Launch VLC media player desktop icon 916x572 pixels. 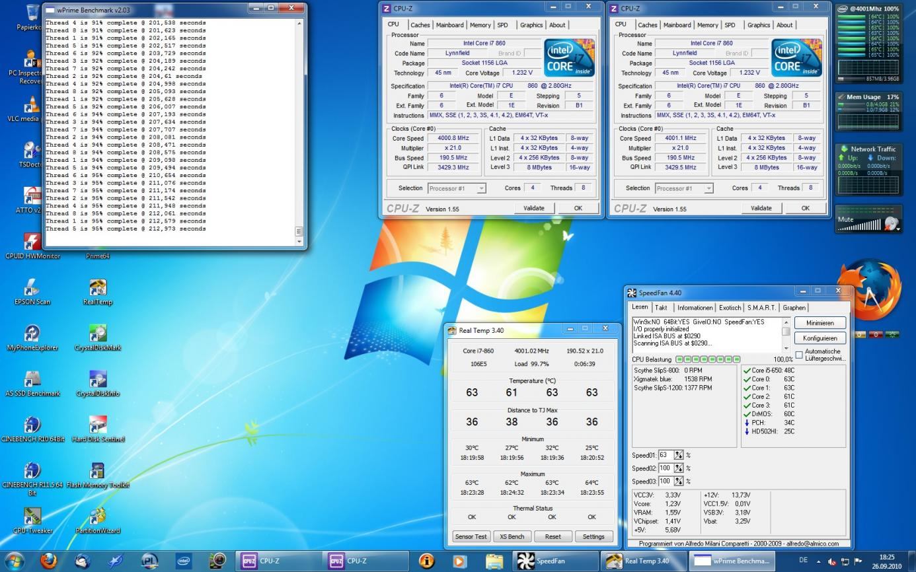(x=30, y=108)
